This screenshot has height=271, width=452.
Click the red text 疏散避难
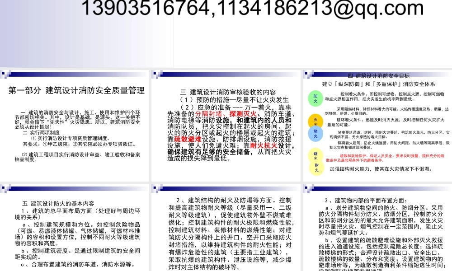click(188, 139)
